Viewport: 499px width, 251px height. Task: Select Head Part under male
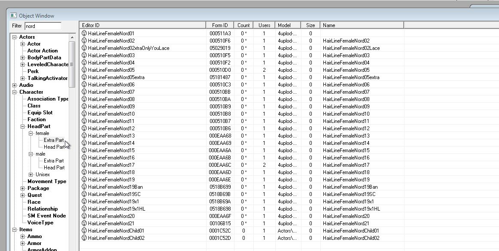54,168
